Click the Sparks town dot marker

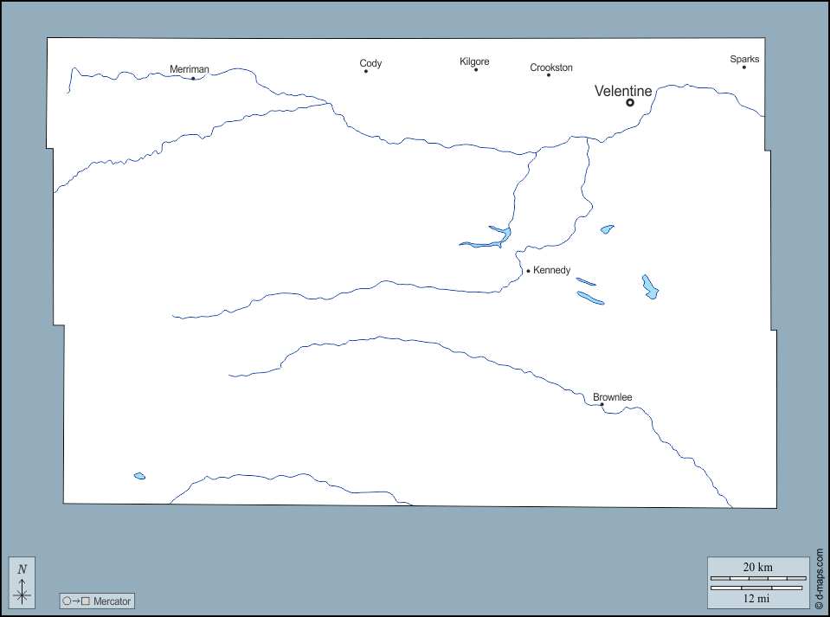coord(743,67)
